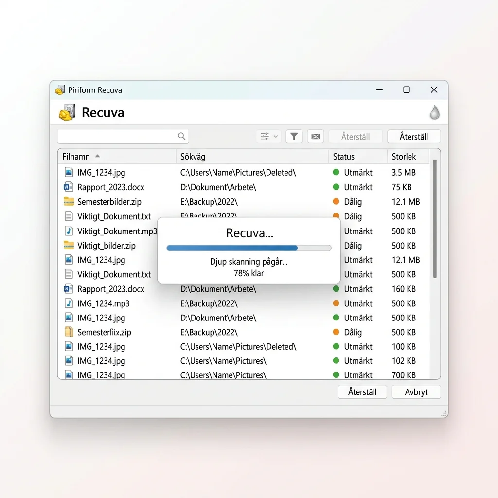This screenshot has width=498, height=498.
Task: Click the image icon of the 102 KB IMG_1234.jpg
Action: click(x=69, y=360)
